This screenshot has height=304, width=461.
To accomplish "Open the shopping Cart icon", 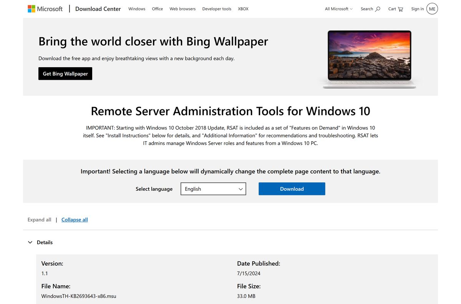I will click(401, 9).
